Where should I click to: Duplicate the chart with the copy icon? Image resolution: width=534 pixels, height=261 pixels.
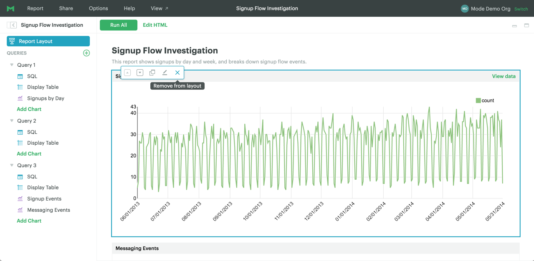pyautogui.click(x=152, y=73)
